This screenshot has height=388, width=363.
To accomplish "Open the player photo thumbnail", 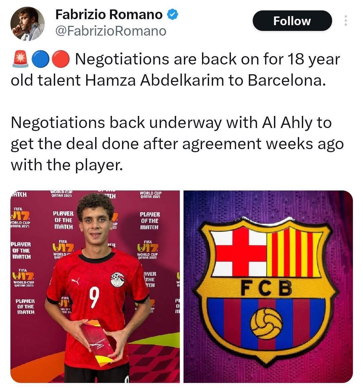I will [x=95, y=287].
